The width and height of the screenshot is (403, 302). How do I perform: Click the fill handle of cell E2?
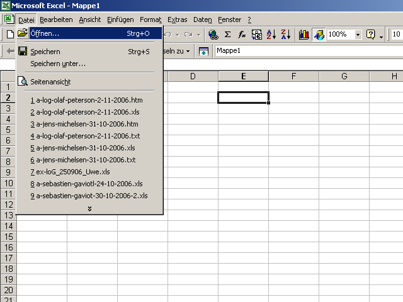269,103
